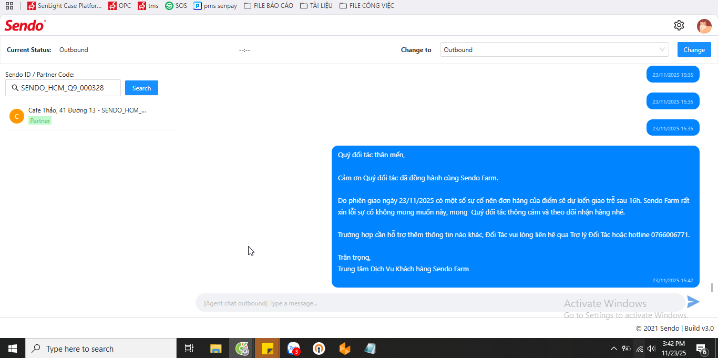Screen dimensions: 718x358
Task: Open Zalo app with 3 notifications
Action: [293, 348]
